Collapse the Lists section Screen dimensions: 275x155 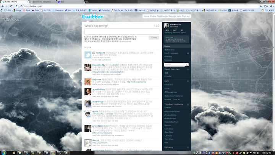tap(188, 81)
